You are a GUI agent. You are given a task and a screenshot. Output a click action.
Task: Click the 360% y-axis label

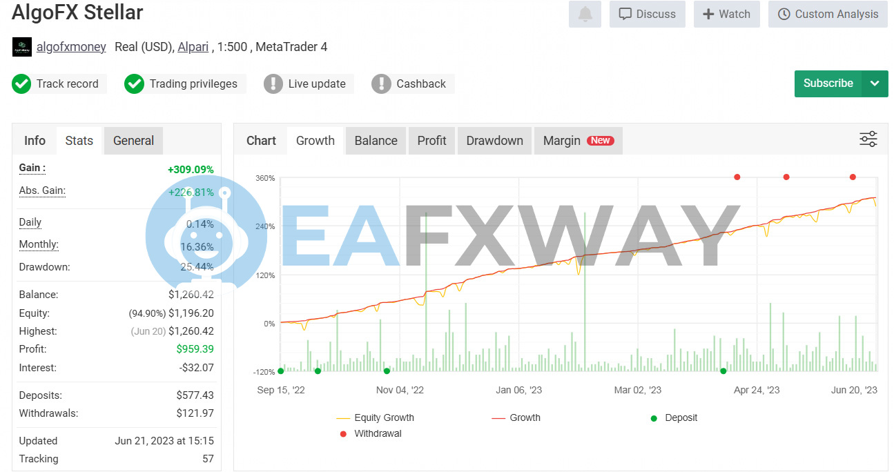click(x=266, y=178)
